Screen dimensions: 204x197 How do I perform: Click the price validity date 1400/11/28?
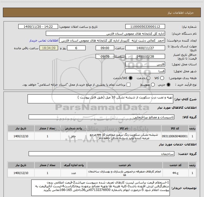[145, 57]
